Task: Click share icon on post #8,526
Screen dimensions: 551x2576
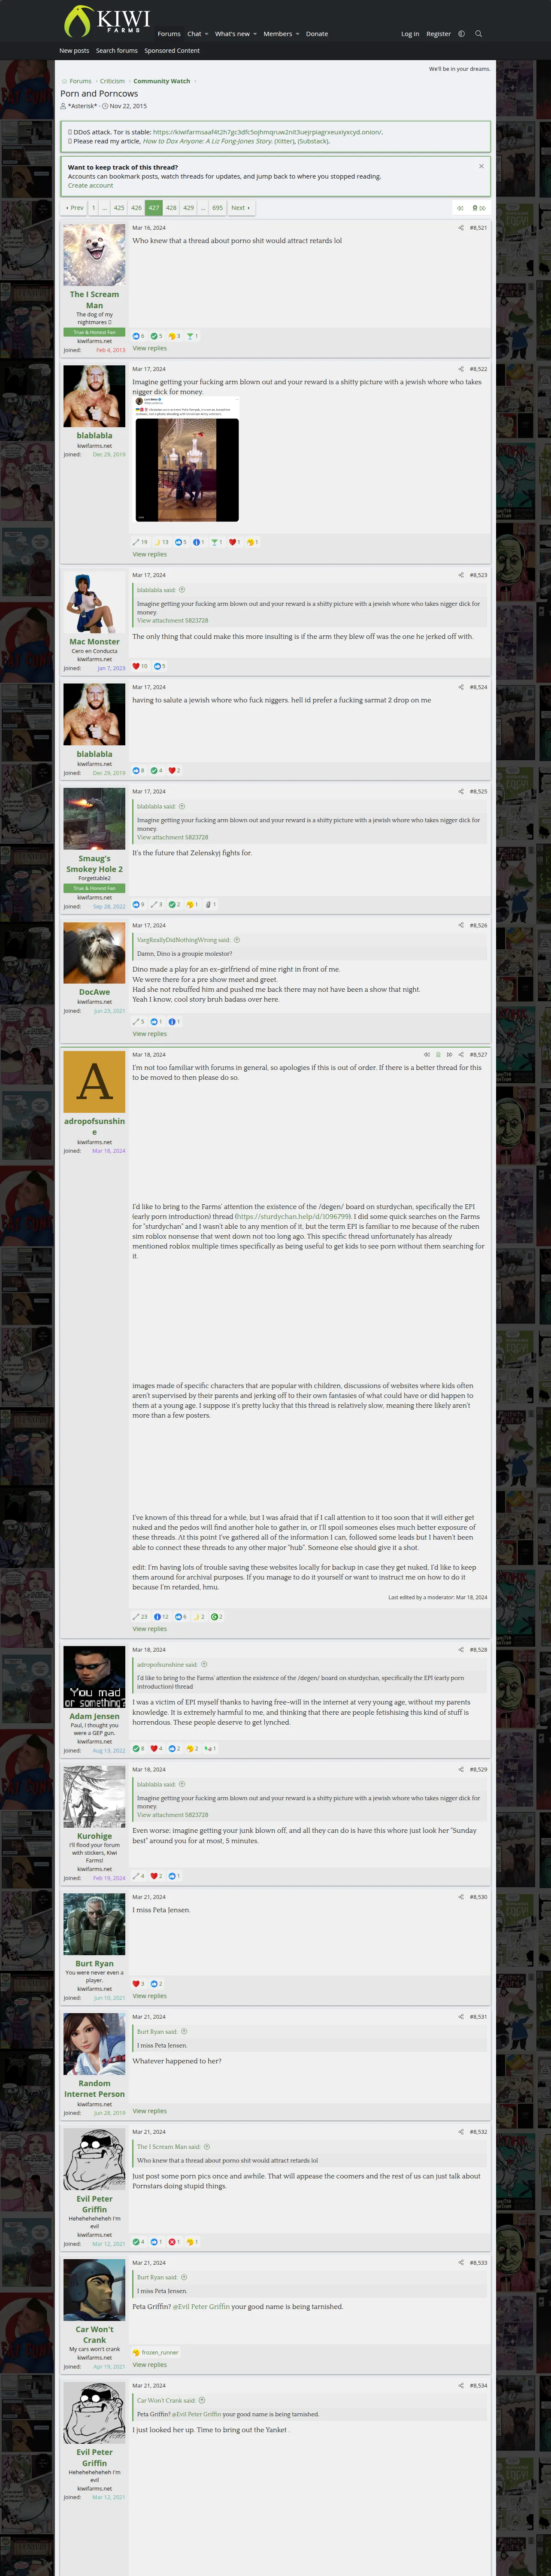Action: click(461, 925)
